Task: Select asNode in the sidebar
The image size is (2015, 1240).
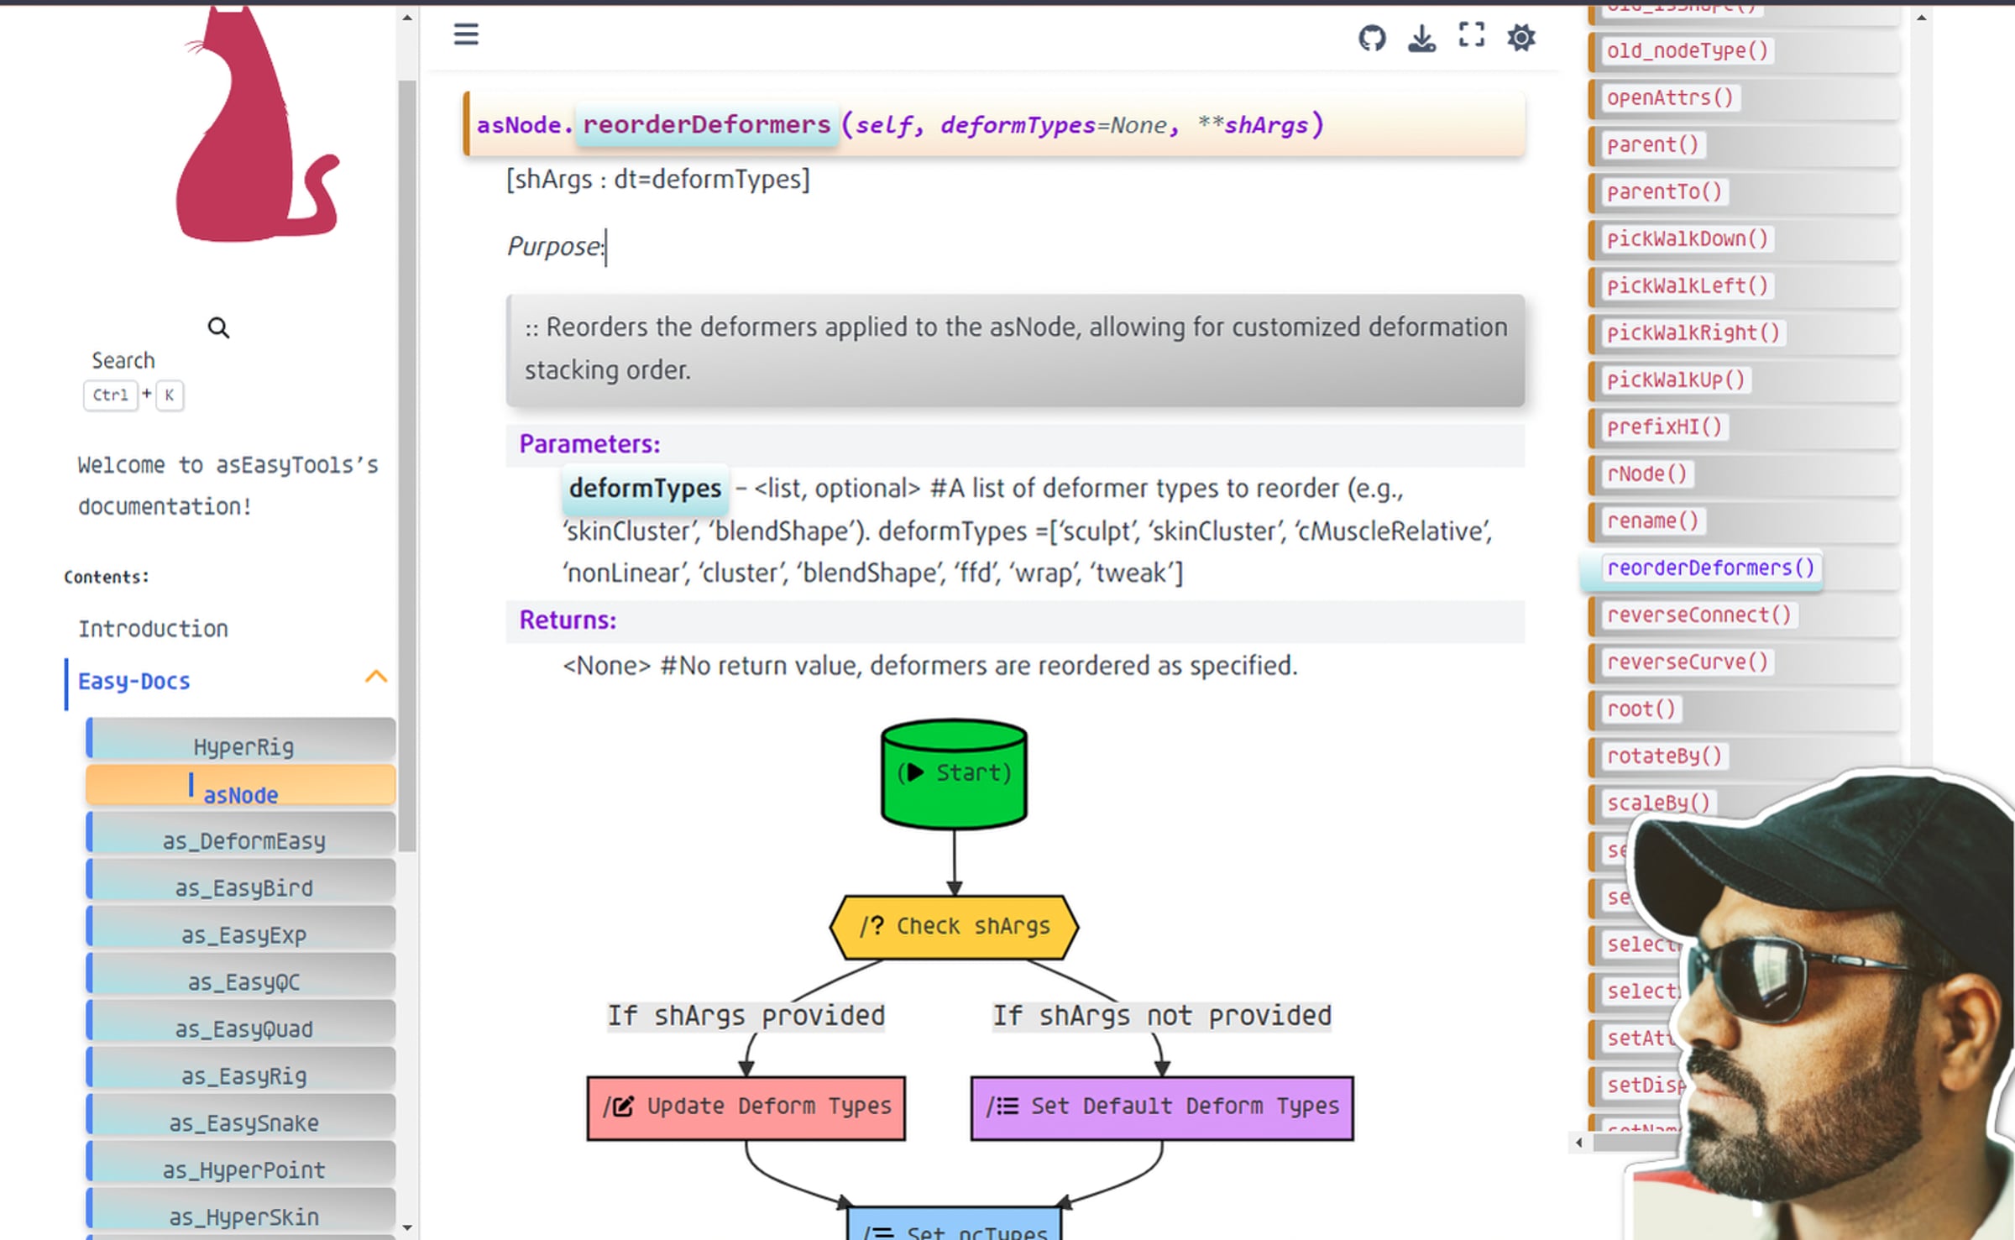Action: [x=242, y=787]
